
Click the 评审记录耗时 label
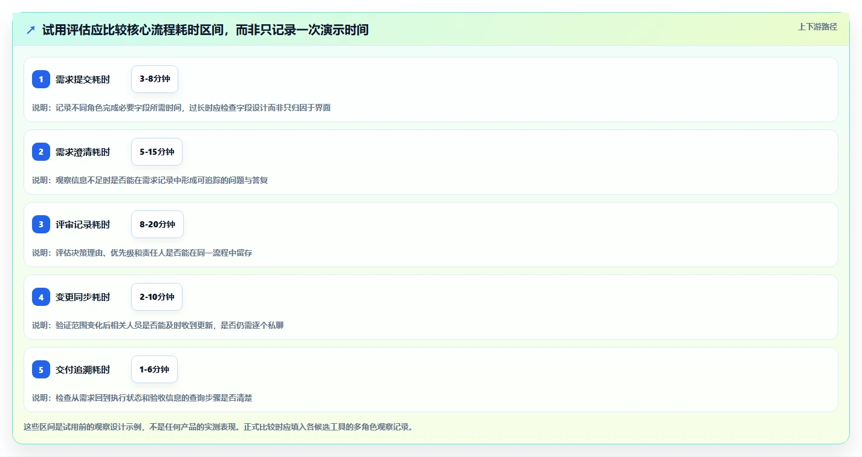coord(83,224)
